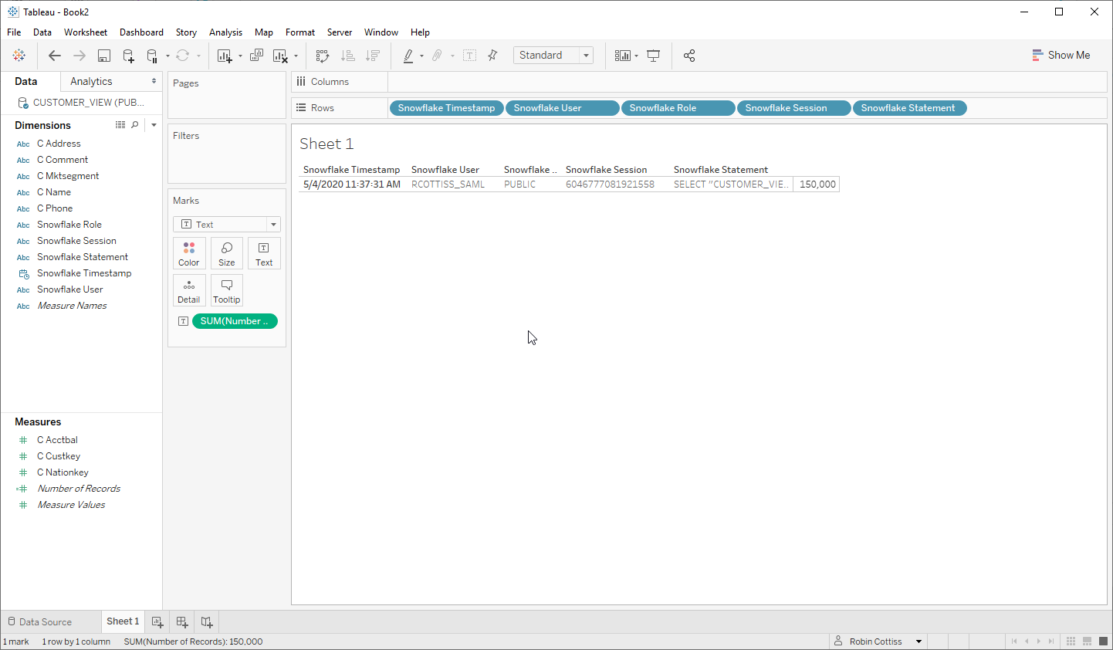The width and height of the screenshot is (1113, 650).
Task: Open the Fit dropdown showing Standard
Action: [553, 55]
